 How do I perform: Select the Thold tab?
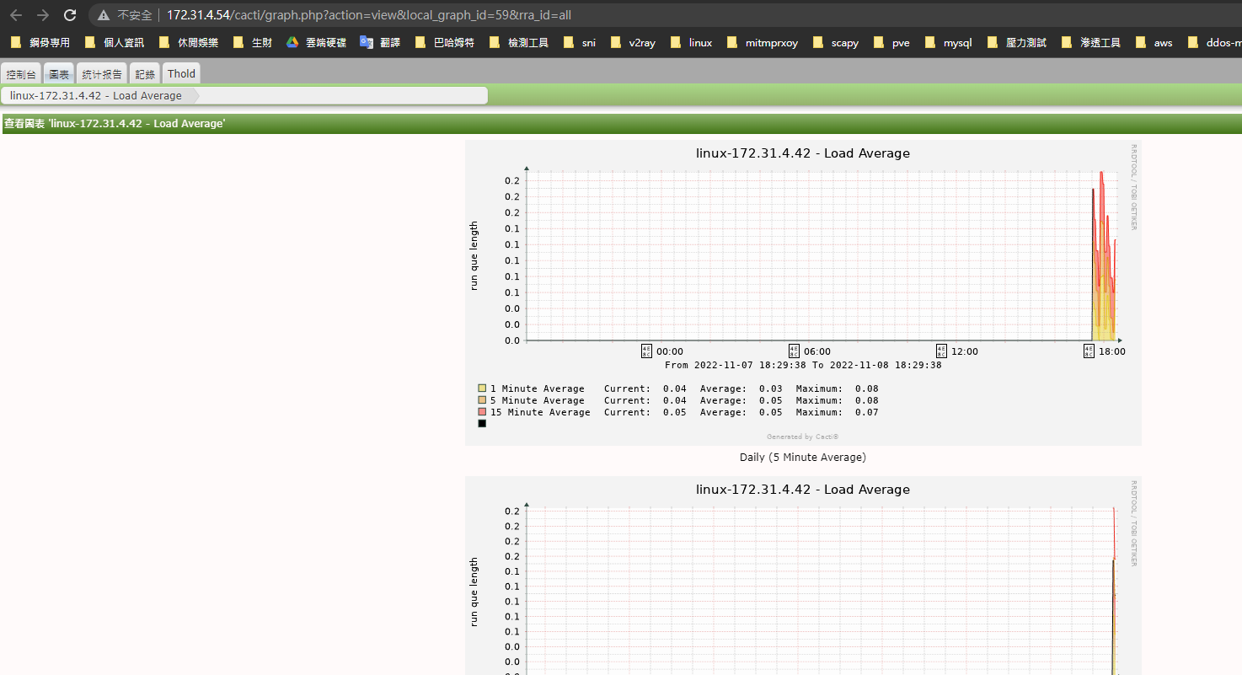[181, 74]
